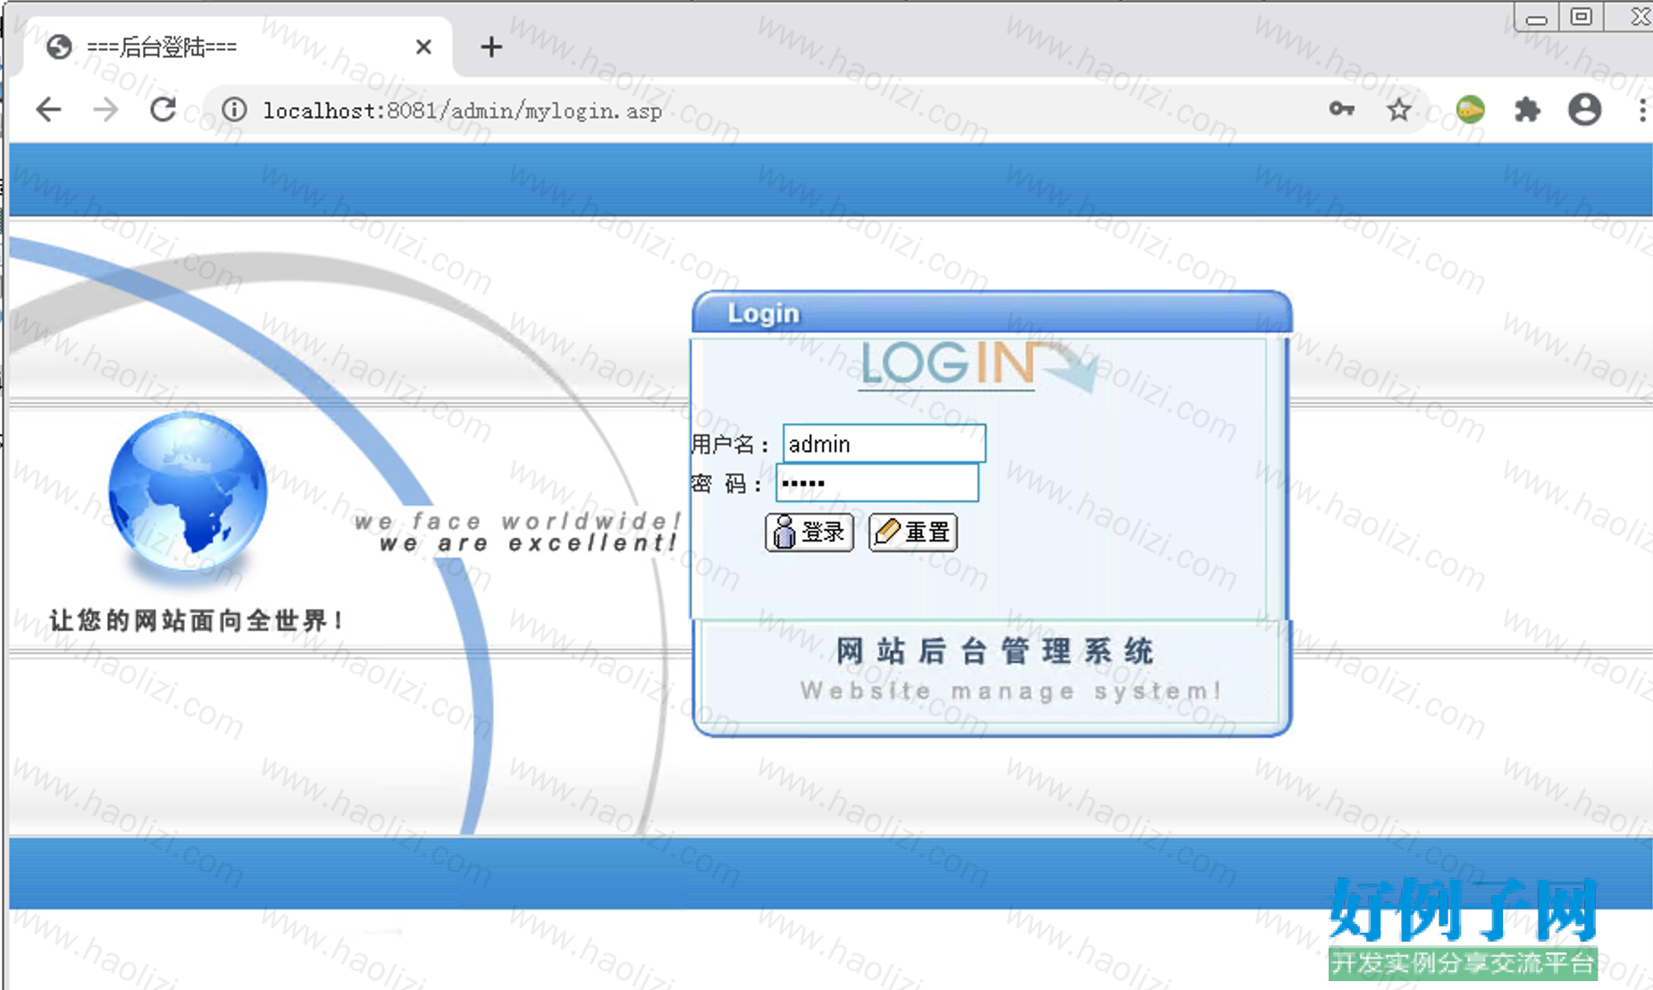Maximize the browser window
The height and width of the screenshot is (990, 1653).
click(1581, 16)
